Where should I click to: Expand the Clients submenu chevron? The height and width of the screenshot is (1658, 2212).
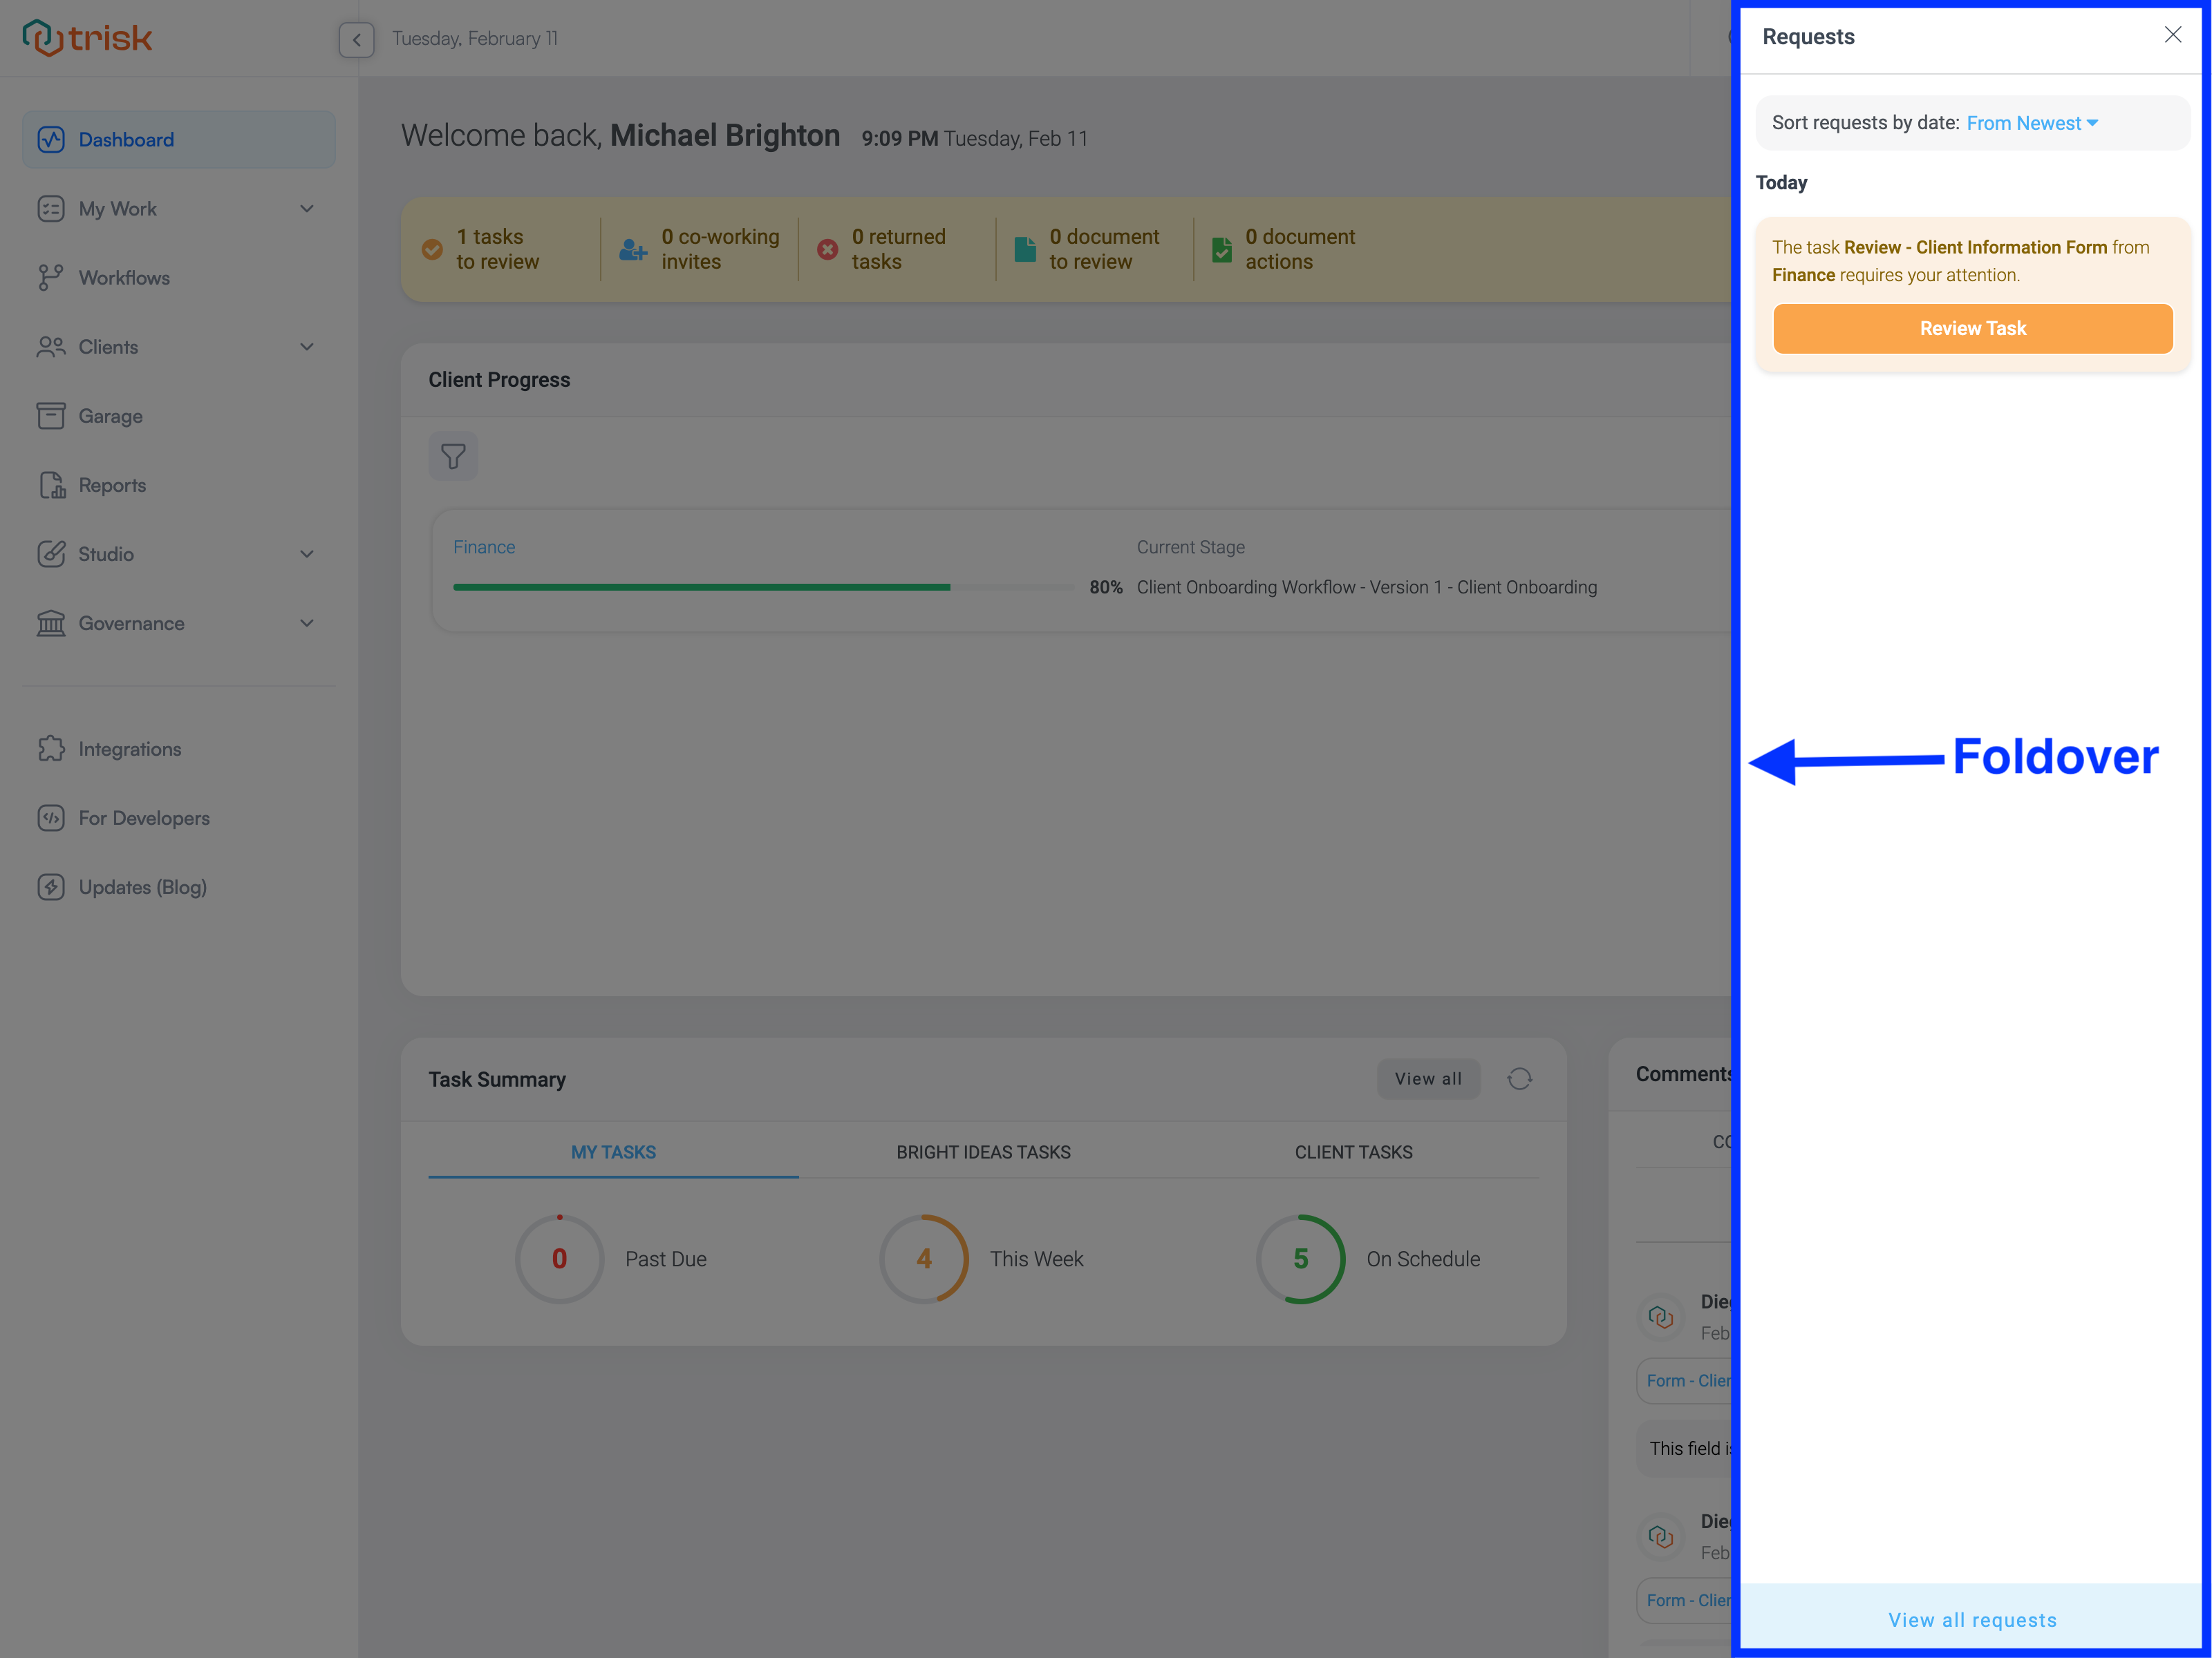[x=307, y=347]
